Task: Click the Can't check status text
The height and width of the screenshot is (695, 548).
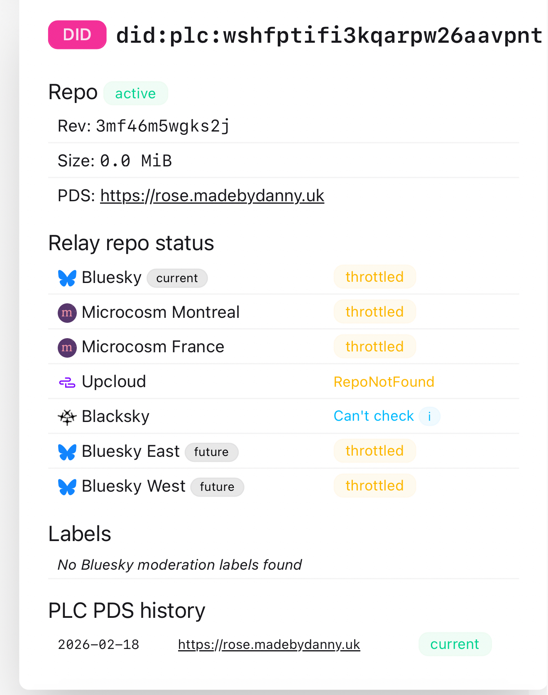Action: pos(374,416)
